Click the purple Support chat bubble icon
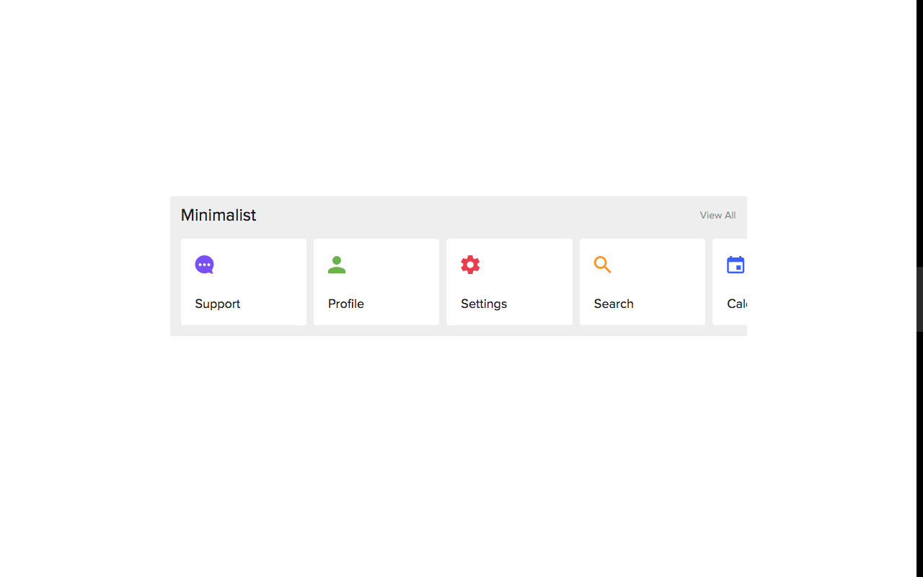Screen dimensions: 923x577 coord(205,265)
